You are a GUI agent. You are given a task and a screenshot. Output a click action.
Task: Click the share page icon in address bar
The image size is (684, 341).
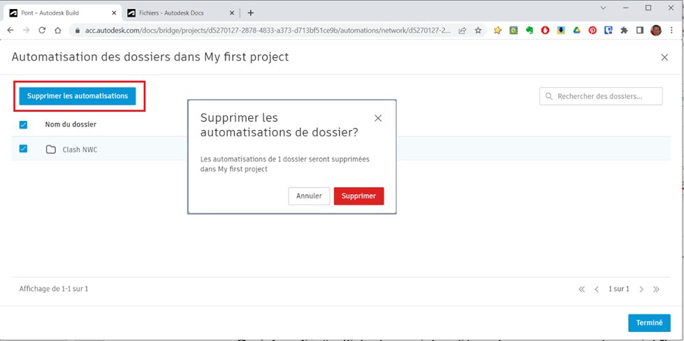coord(462,31)
